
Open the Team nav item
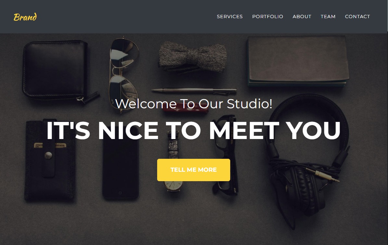[x=328, y=17]
